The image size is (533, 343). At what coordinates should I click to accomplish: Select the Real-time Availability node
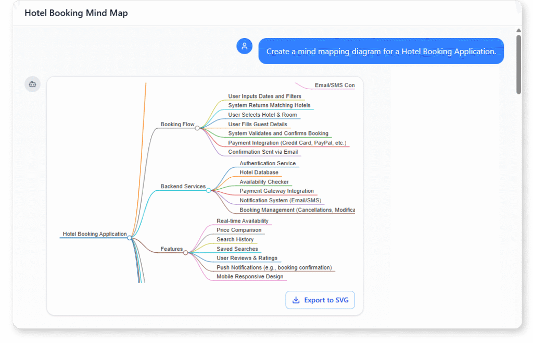tap(243, 220)
